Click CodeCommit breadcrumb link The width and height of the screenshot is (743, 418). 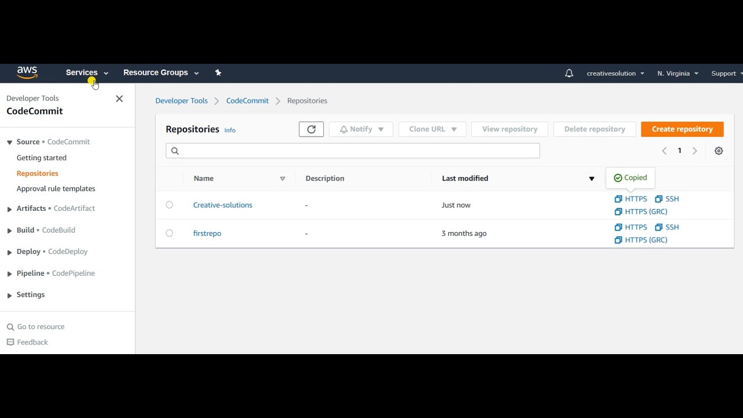coord(247,100)
